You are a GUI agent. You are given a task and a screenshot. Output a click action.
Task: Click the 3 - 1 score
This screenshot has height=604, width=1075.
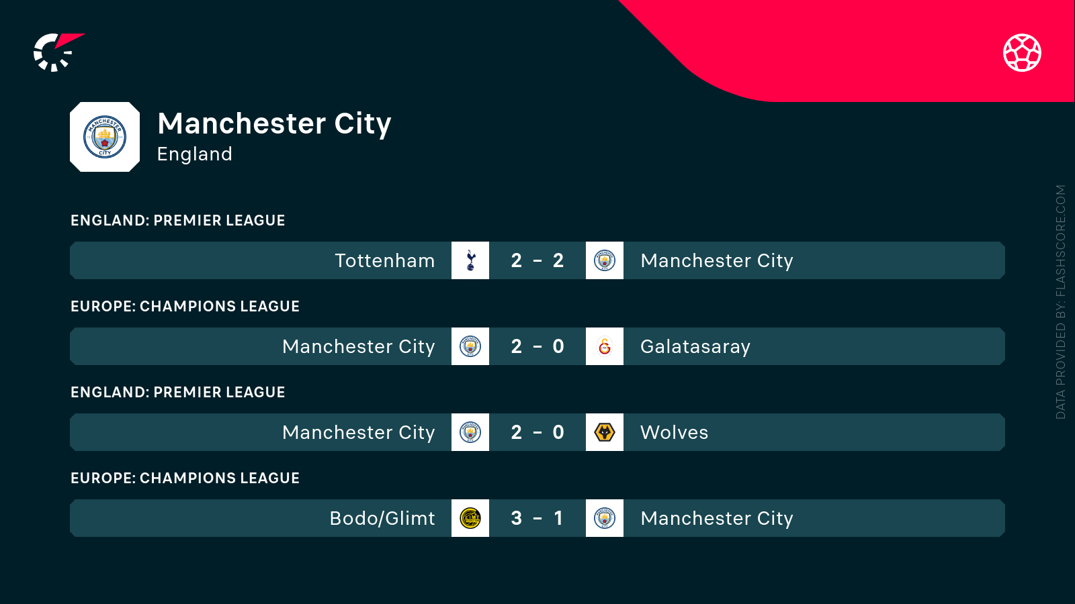(x=537, y=518)
